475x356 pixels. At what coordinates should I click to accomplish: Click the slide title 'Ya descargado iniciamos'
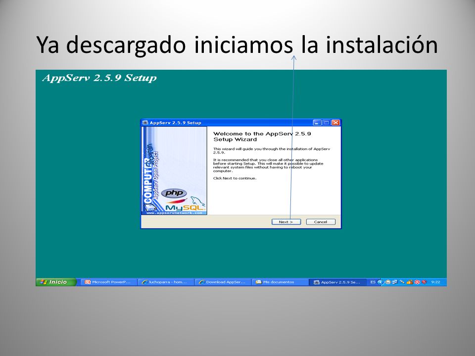click(165, 44)
